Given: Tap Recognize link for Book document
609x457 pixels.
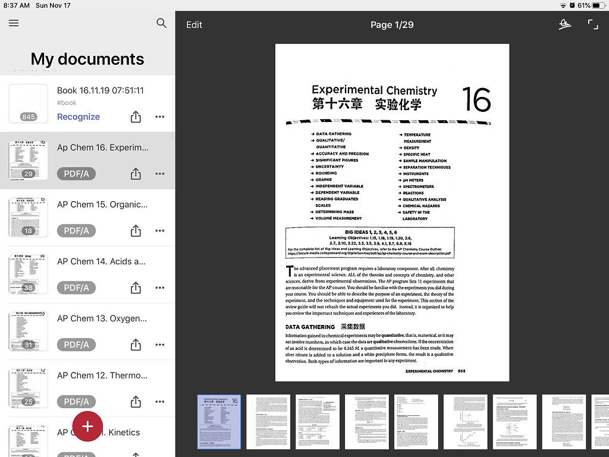Looking at the screenshot, I should 79,117.
